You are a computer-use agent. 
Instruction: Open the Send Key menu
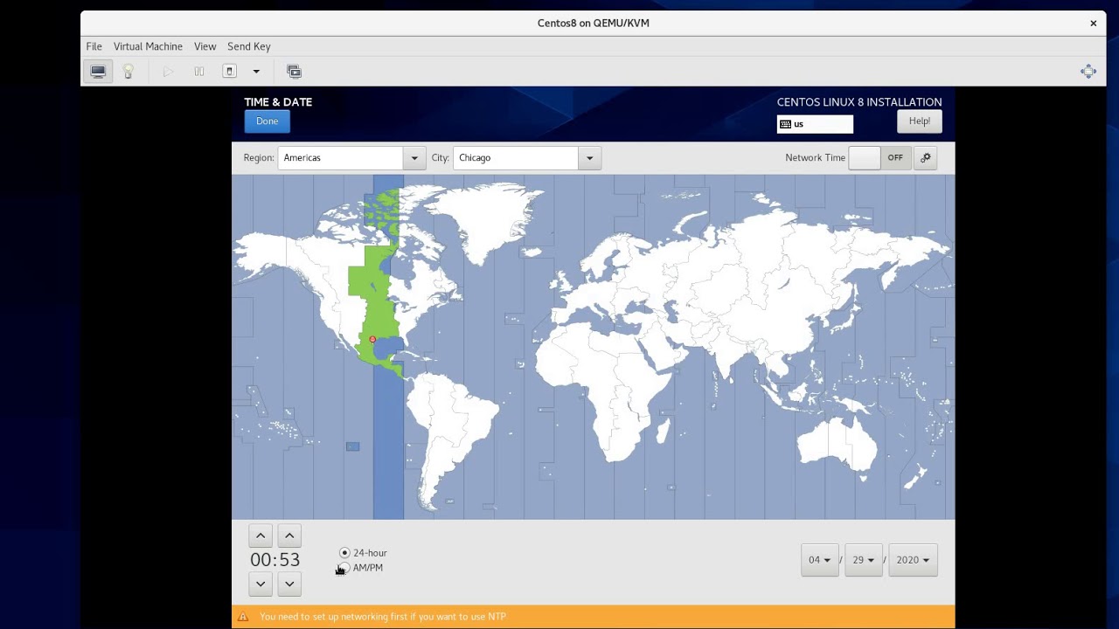tap(249, 46)
